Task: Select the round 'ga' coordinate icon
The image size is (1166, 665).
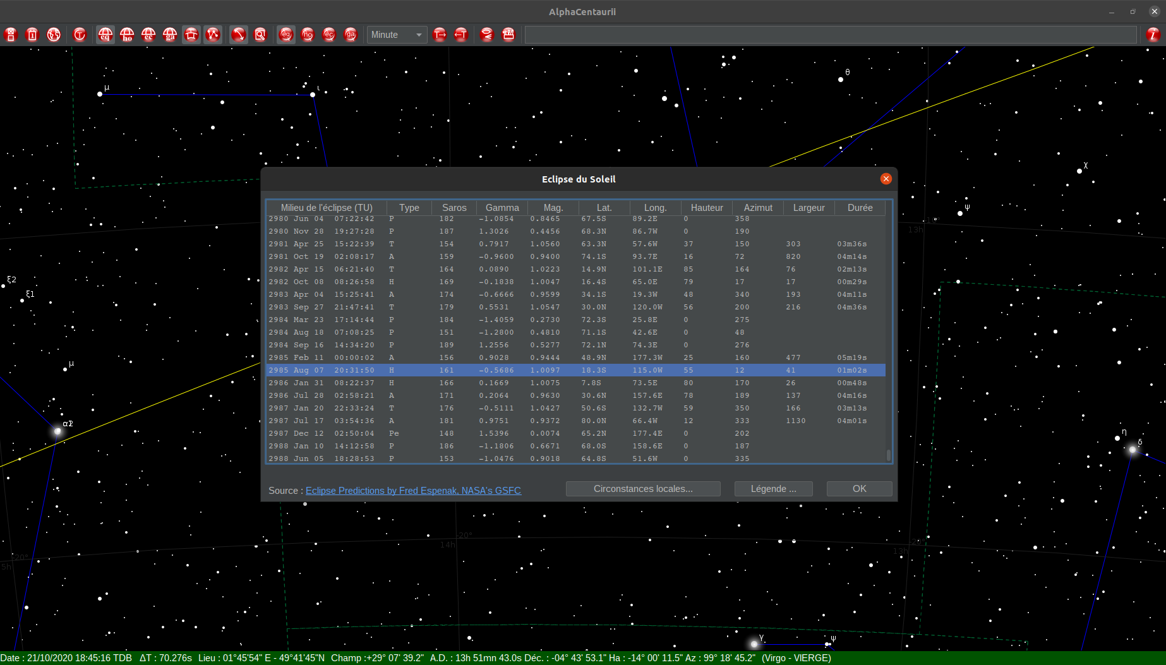Action: [x=351, y=35]
